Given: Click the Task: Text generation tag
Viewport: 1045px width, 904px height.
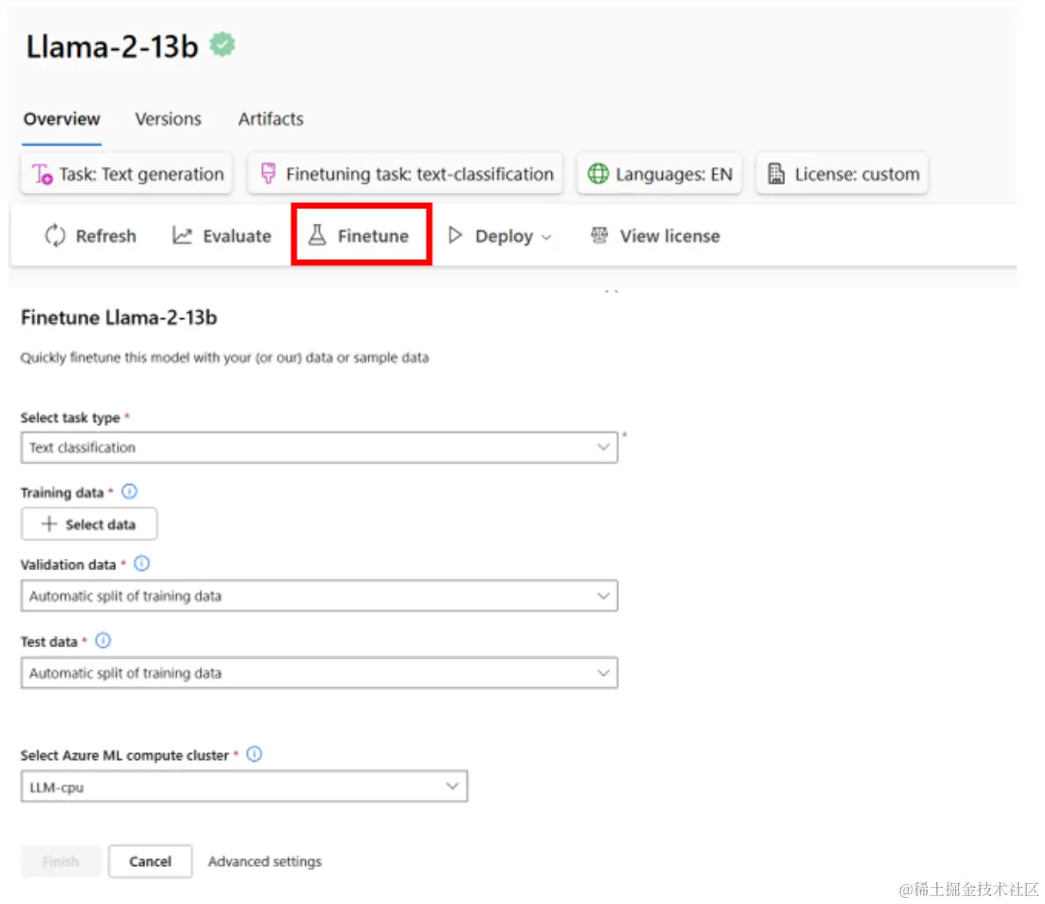Looking at the screenshot, I should 127,174.
